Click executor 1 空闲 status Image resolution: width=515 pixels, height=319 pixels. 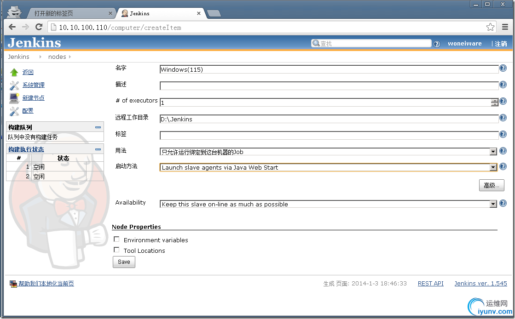pyautogui.click(x=39, y=167)
